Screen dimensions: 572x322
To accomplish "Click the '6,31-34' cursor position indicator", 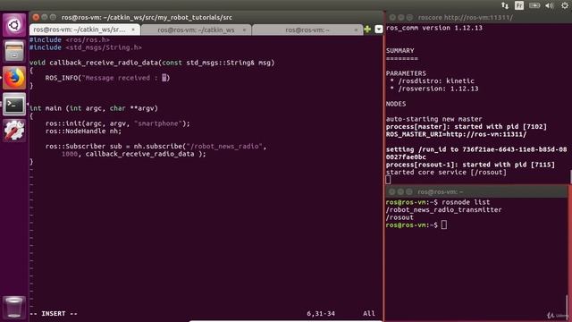I will [321, 314].
